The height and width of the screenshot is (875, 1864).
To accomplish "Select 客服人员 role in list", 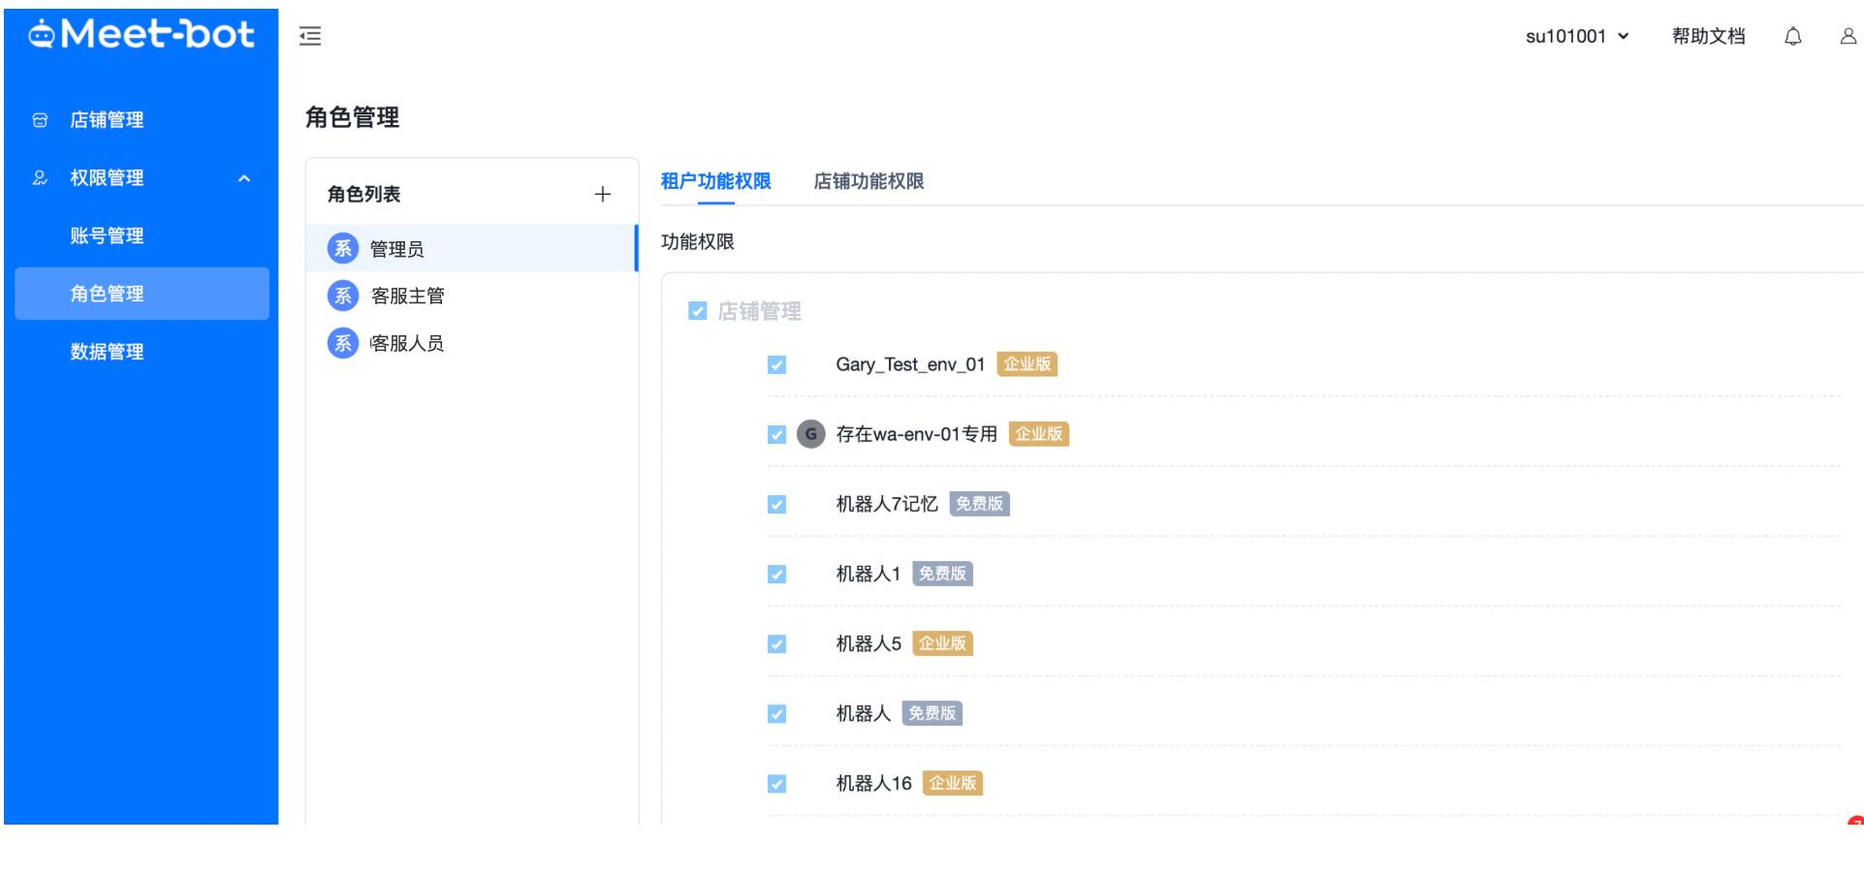I will [x=471, y=343].
